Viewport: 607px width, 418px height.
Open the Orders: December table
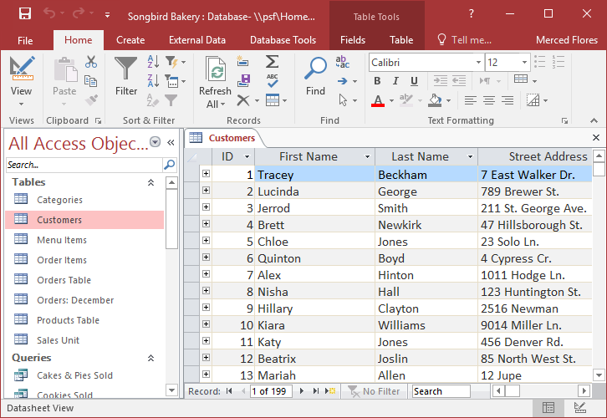click(75, 300)
